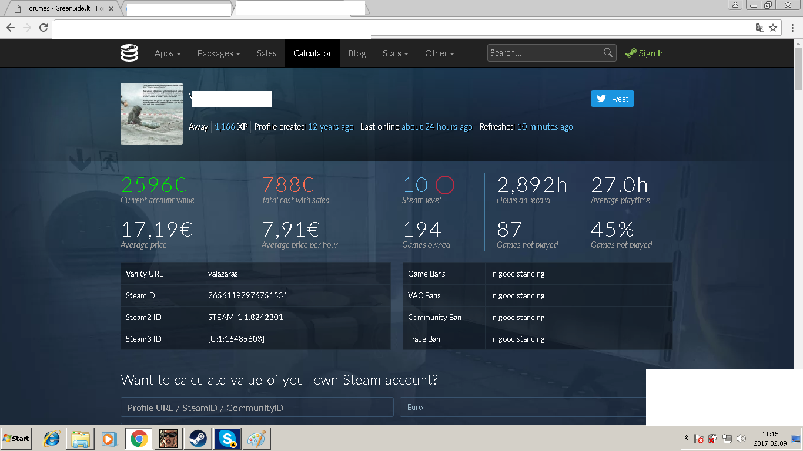Open Skype from the taskbar
803x451 pixels.
(x=227, y=438)
